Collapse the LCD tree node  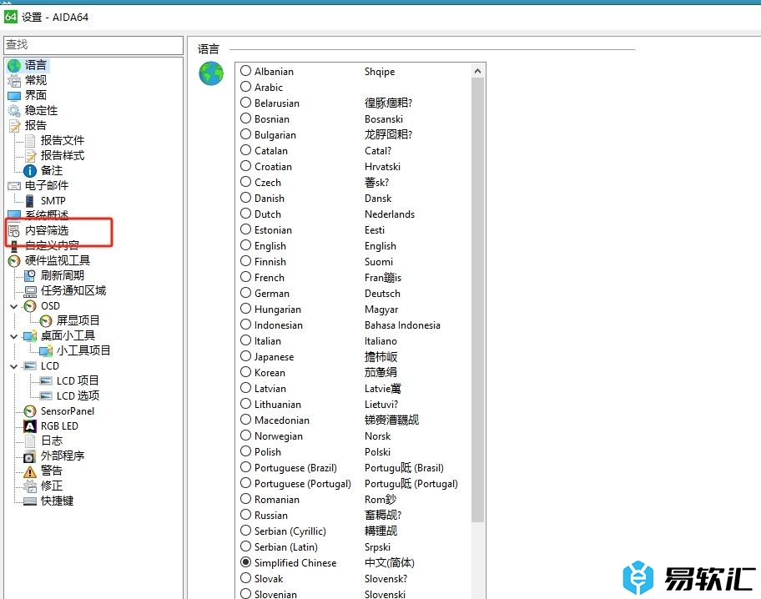[x=14, y=366]
